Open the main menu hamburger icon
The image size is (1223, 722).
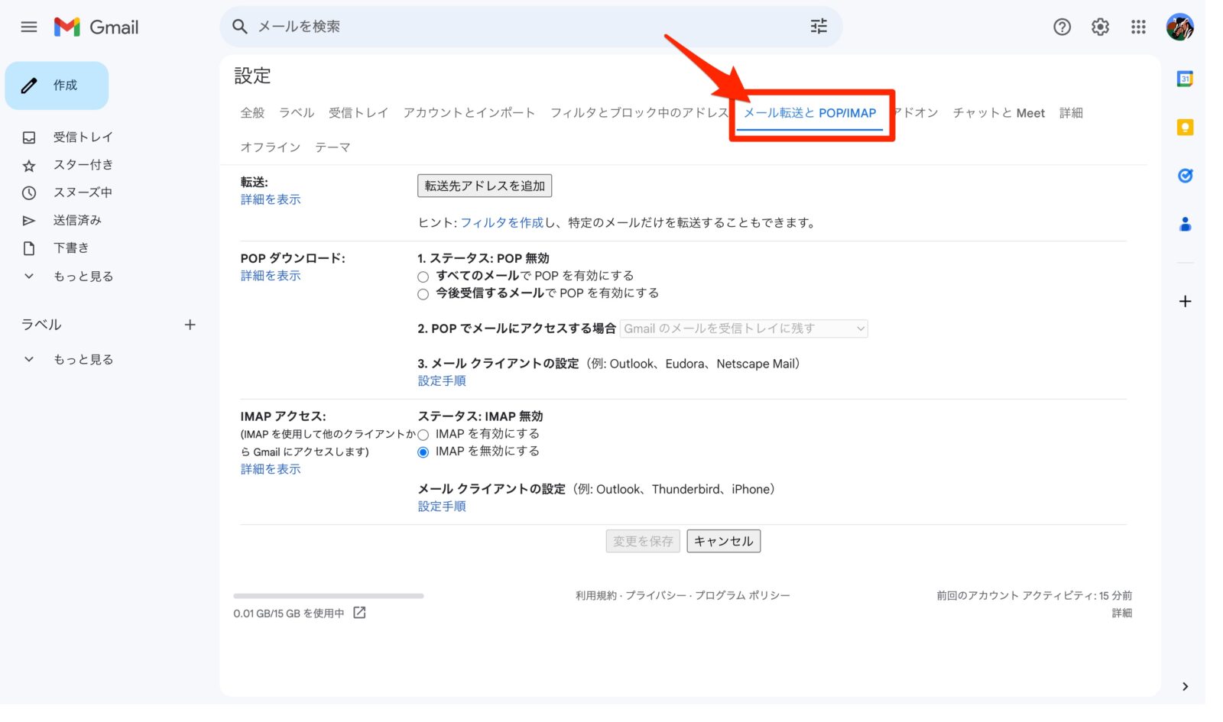(29, 27)
